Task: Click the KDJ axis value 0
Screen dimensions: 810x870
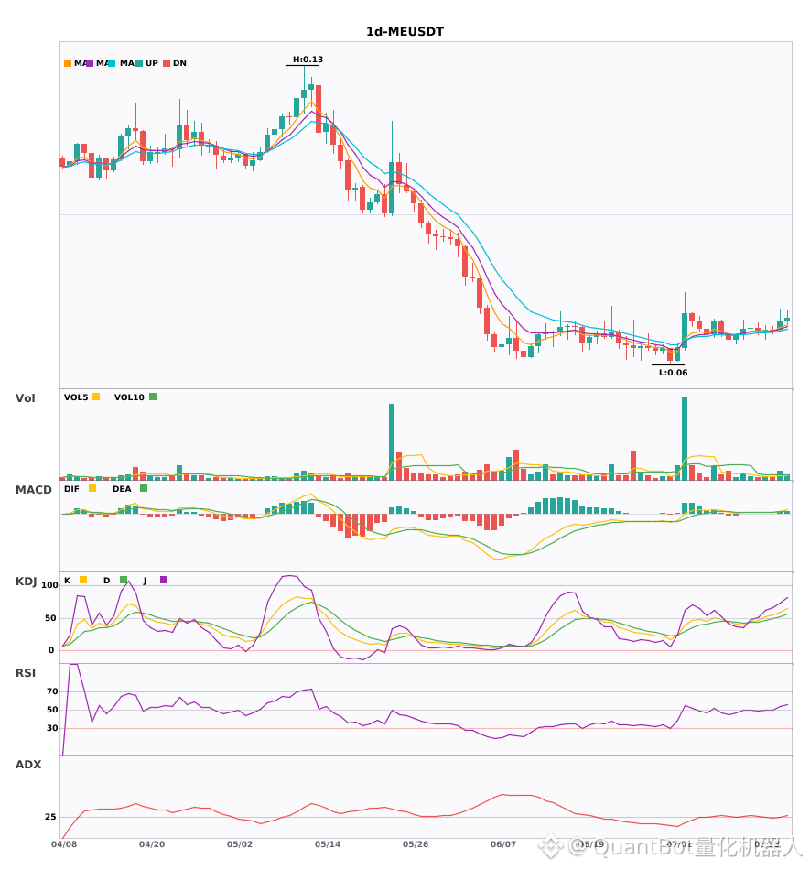Action: tap(51, 650)
